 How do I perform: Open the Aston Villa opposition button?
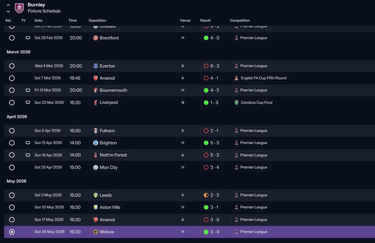(x=107, y=207)
